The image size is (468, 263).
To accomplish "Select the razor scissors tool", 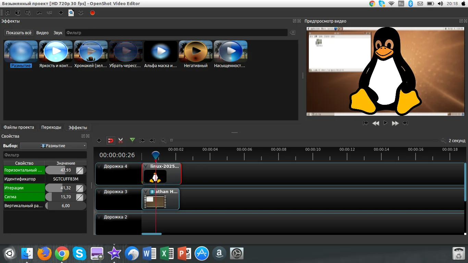I will click(x=121, y=140).
